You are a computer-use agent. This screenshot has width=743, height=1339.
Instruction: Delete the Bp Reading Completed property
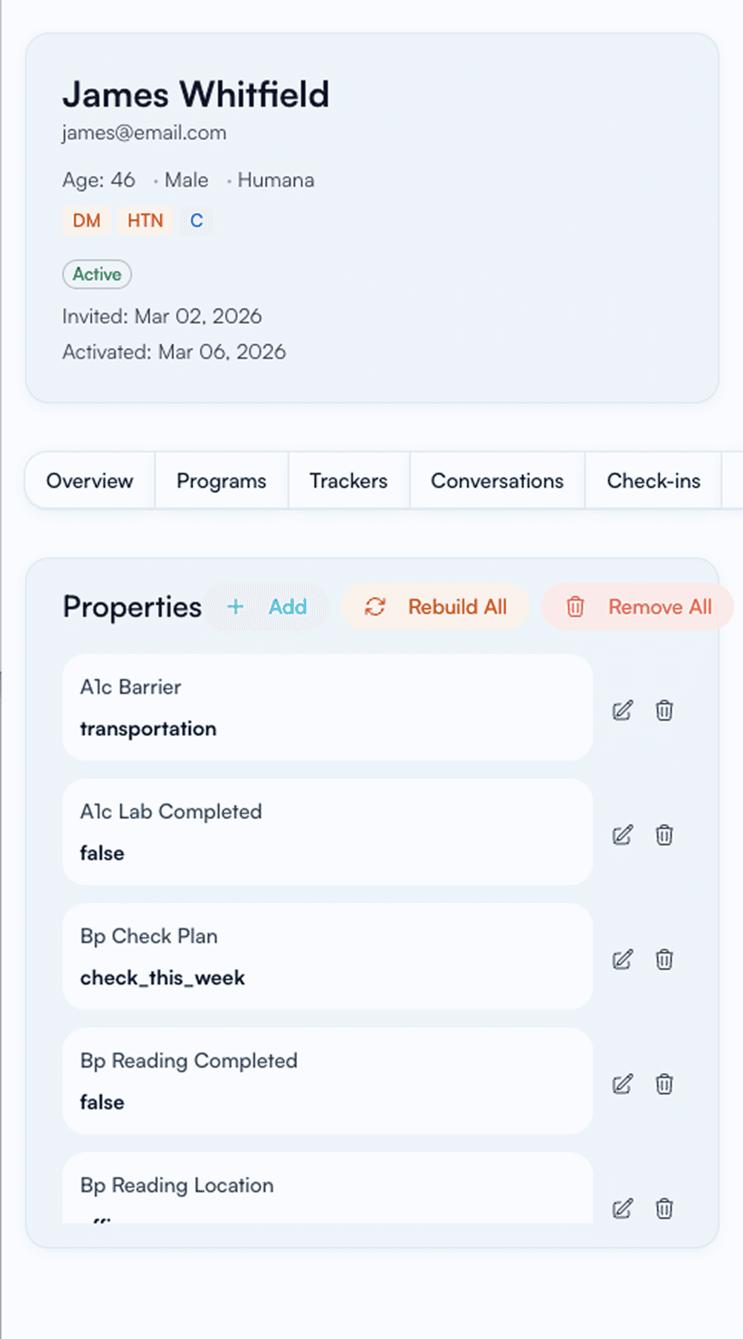pyautogui.click(x=664, y=1084)
